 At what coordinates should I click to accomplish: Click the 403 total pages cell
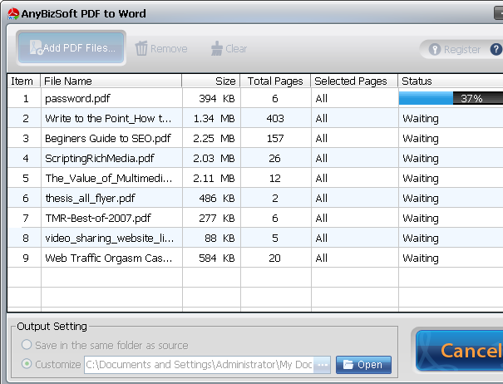(275, 118)
